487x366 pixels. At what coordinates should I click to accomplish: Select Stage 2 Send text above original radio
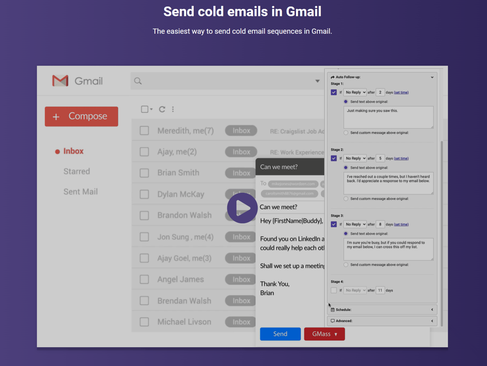346,167
